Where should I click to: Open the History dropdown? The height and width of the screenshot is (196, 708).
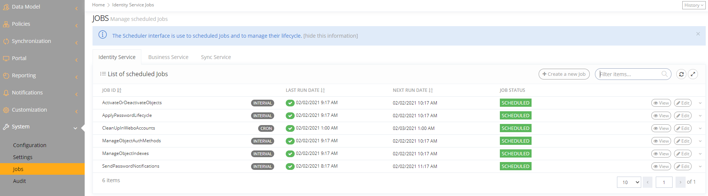pyautogui.click(x=693, y=5)
